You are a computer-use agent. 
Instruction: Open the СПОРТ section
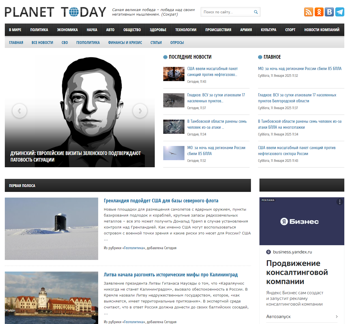point(290,30)
